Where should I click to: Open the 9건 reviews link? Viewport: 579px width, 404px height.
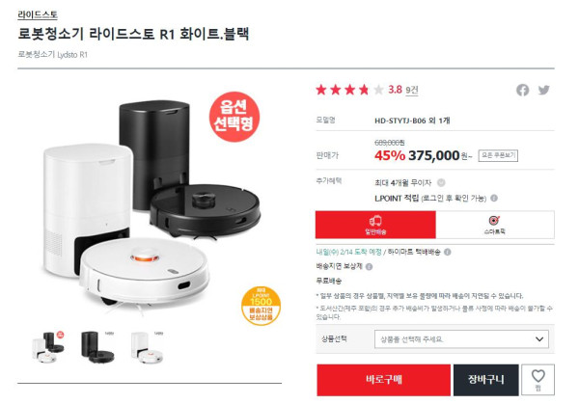(412, 90)
